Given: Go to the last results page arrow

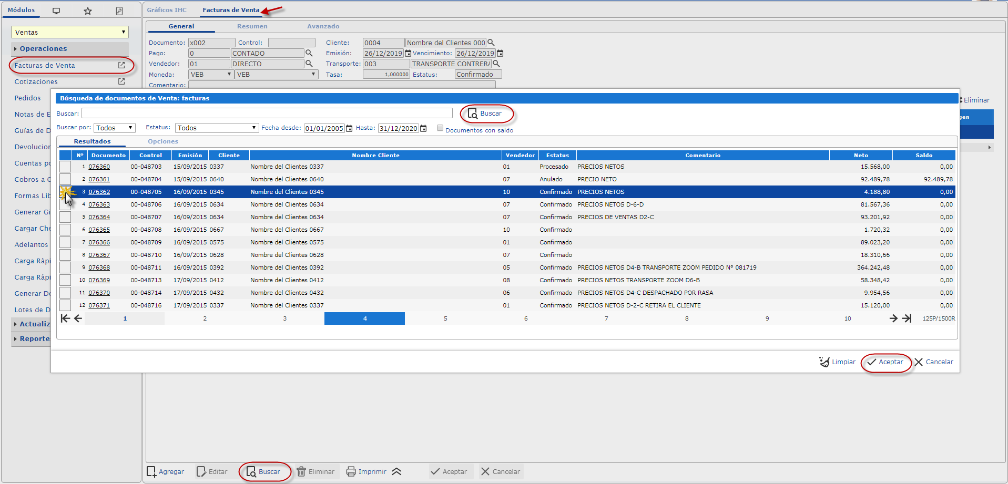Looking at the screenshot, I should coord(907,318).
